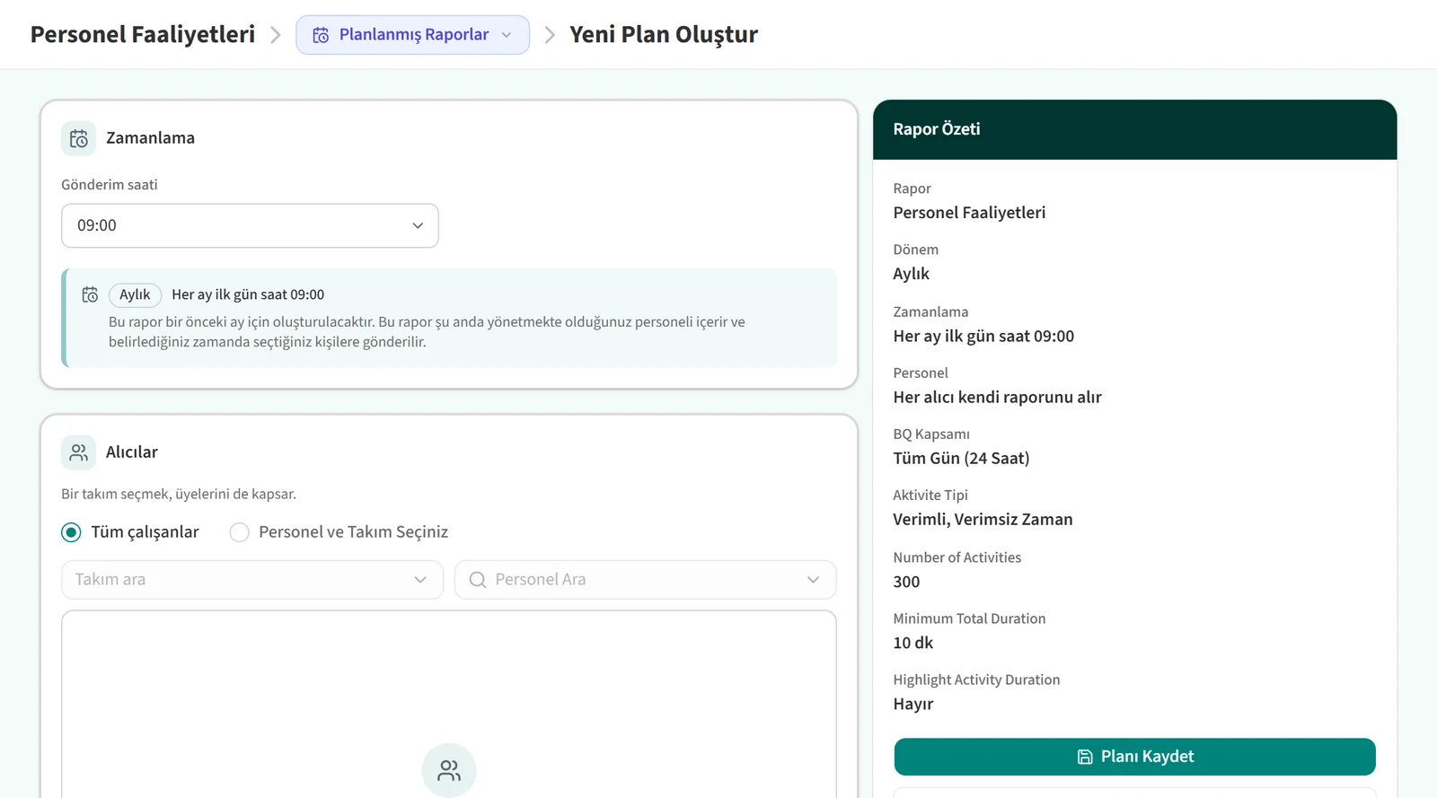1437x798 pixels.
Task: Click the 'Her ay ilk gün saat 09:00' summary value
Action: (983, 337)
